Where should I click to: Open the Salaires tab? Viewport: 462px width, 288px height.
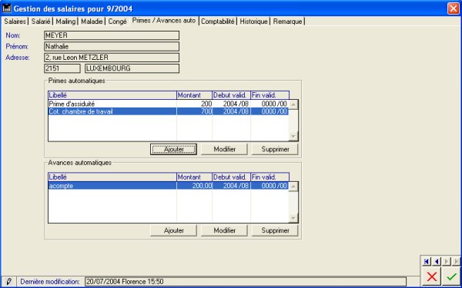(15, 22)
